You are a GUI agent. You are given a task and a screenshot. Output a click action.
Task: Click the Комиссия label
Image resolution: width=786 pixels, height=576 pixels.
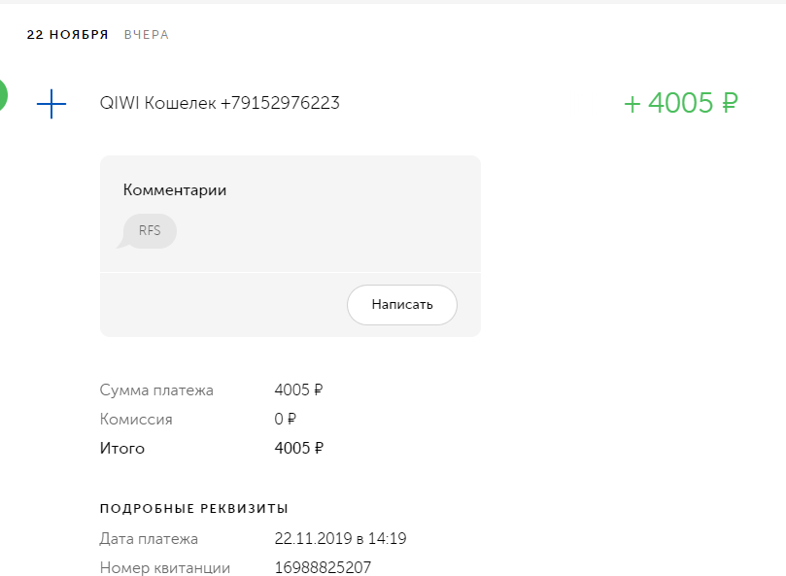coord(136,420)
